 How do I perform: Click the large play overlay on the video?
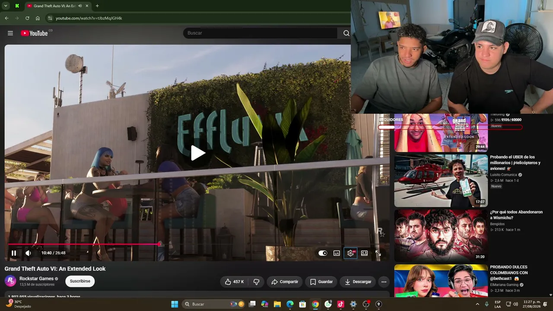(198, 153)
